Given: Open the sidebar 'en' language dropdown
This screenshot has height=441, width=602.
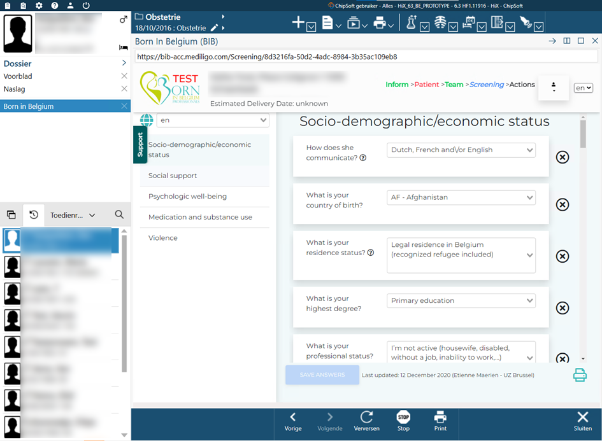Looking at the screenshot, I should [213, 120].
